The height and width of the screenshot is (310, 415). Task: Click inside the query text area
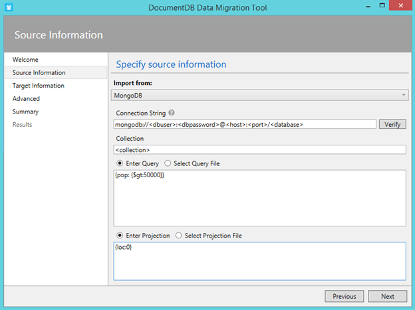tap(259, 198)
